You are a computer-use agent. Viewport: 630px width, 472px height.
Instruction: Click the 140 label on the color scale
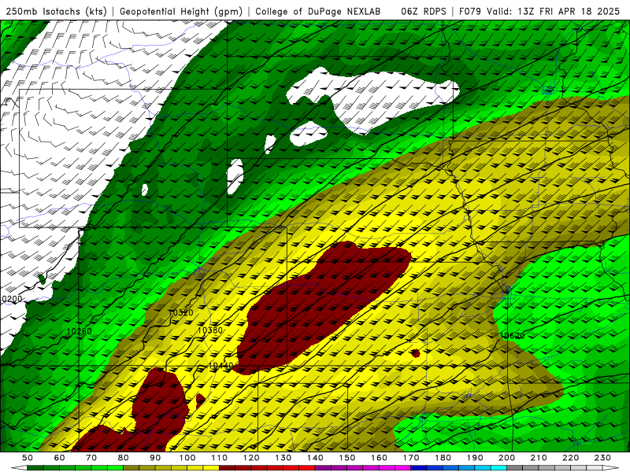(x=315, y=458)
